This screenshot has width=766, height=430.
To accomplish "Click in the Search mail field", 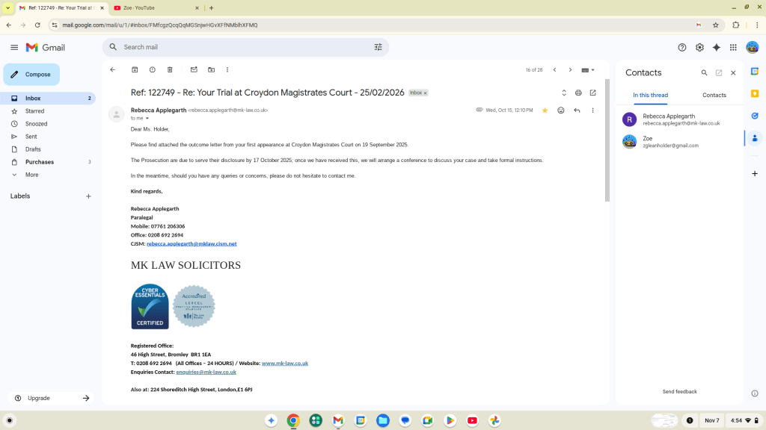I will (x=239, y=47).
